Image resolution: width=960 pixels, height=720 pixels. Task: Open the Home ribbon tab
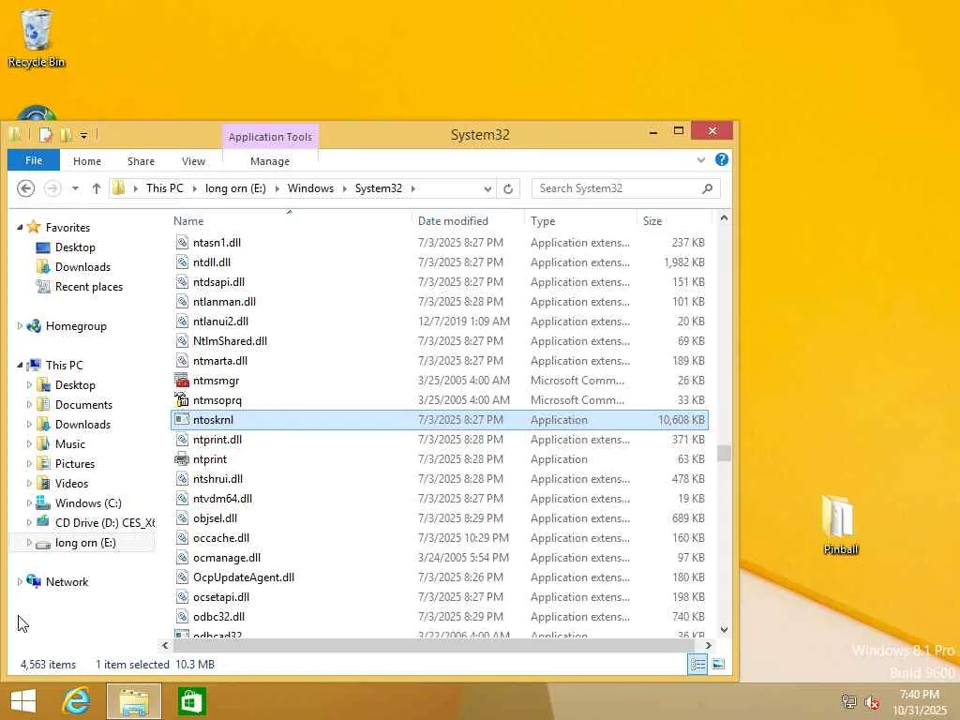(87, 161)
